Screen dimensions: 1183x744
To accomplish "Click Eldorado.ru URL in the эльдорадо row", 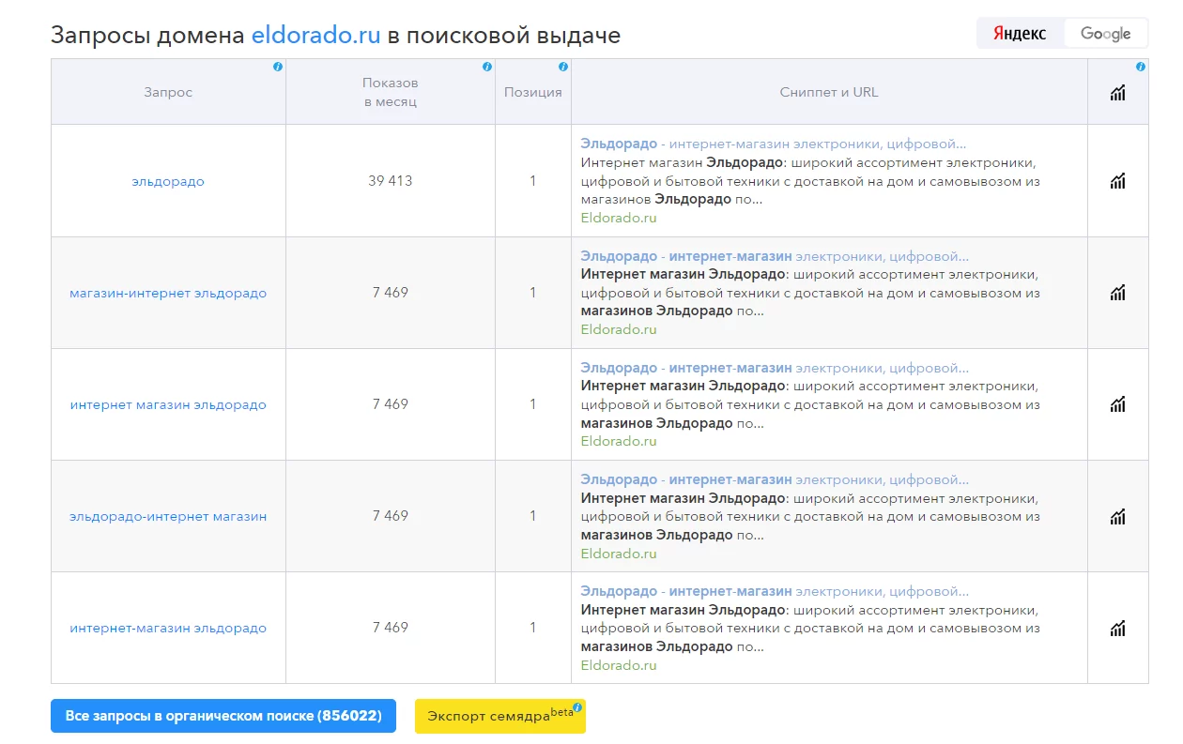I will pyautogui.click(x=619, y=218).
